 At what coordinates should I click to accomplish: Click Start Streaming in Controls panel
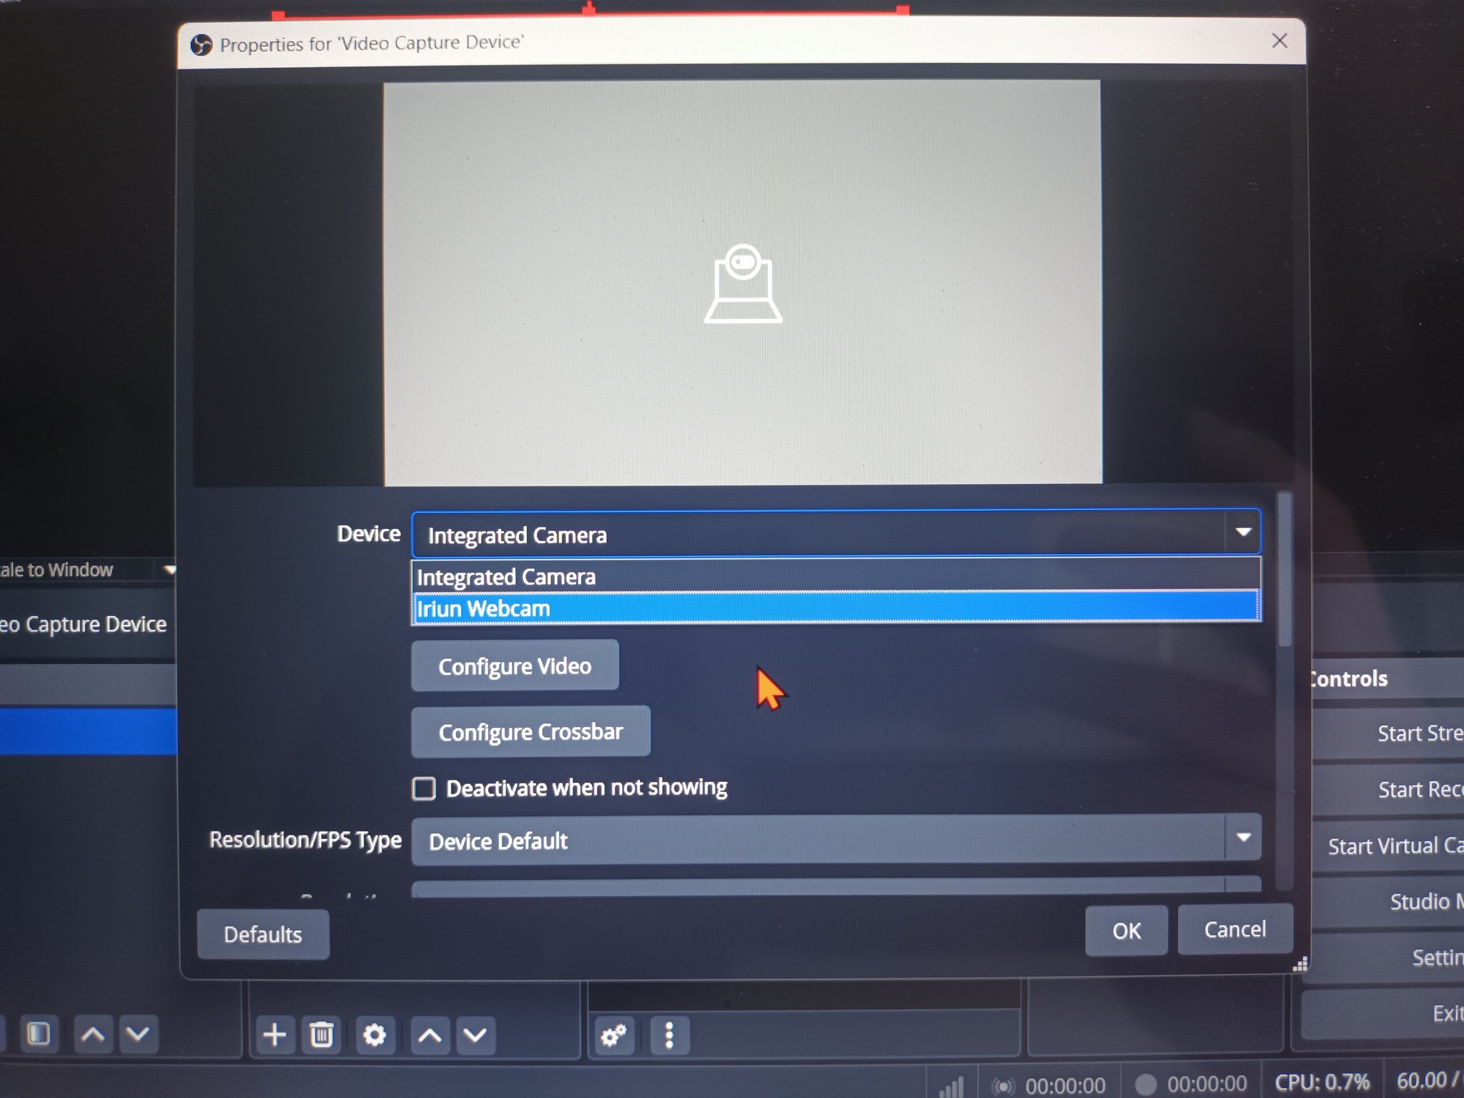pyautogui.click(x=1388, y=733)
